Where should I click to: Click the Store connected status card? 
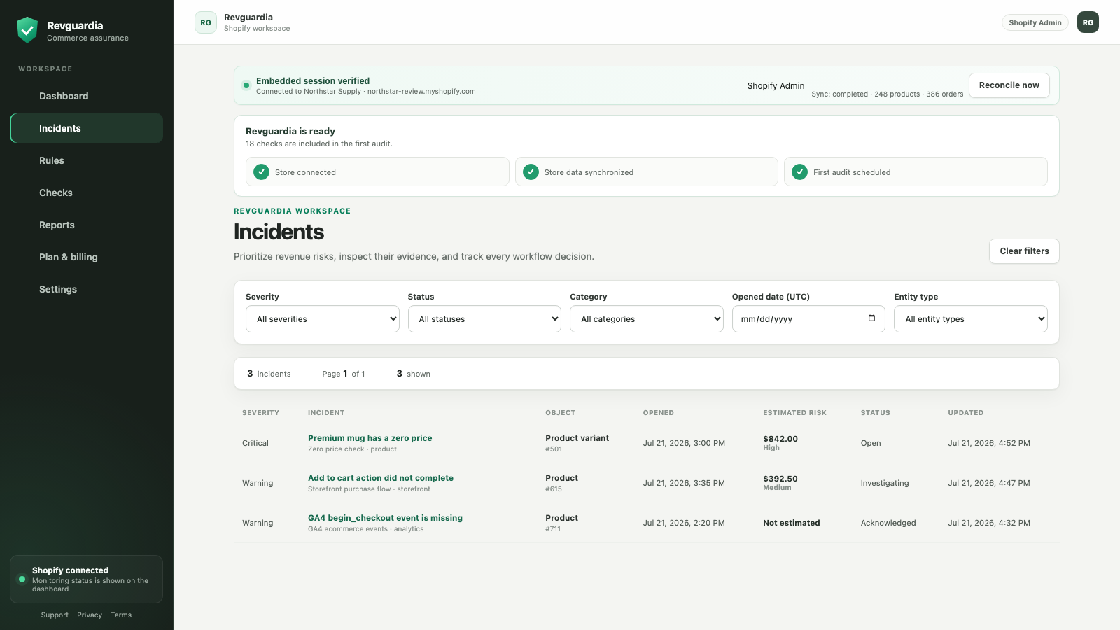(377, 171)
